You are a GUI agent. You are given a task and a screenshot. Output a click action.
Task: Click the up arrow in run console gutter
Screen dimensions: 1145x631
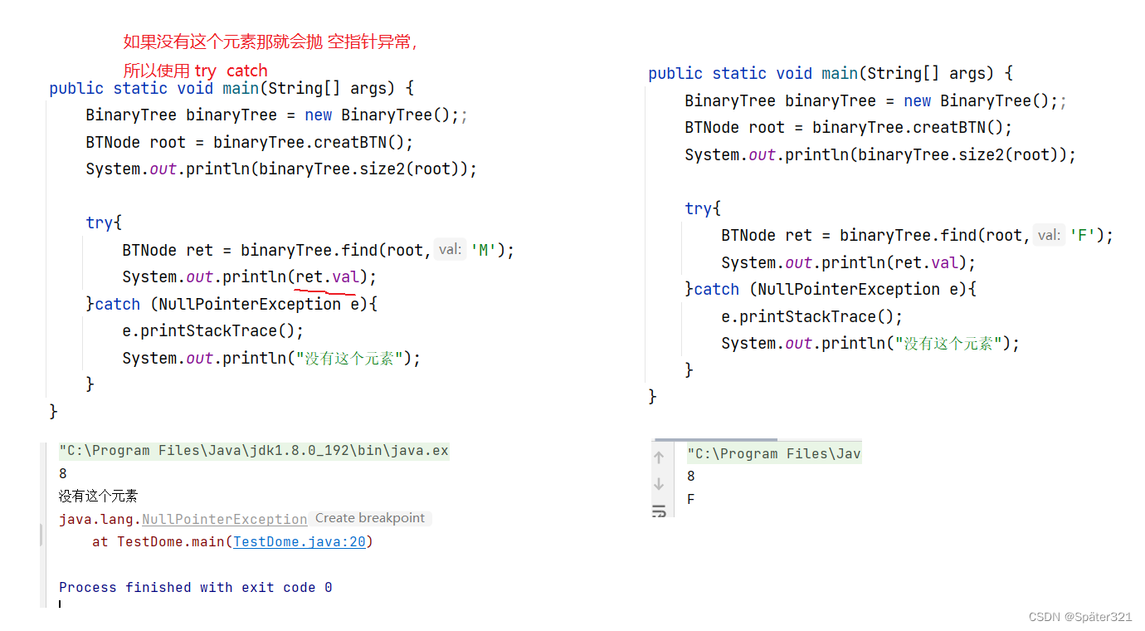coord(659,457)
